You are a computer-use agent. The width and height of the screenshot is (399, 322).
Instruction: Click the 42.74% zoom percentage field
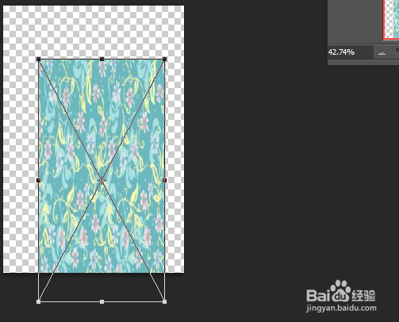click(351, 52)
